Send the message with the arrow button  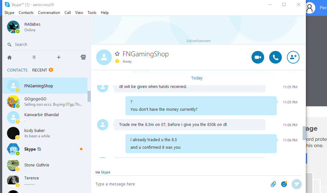(x=297, y=184)
